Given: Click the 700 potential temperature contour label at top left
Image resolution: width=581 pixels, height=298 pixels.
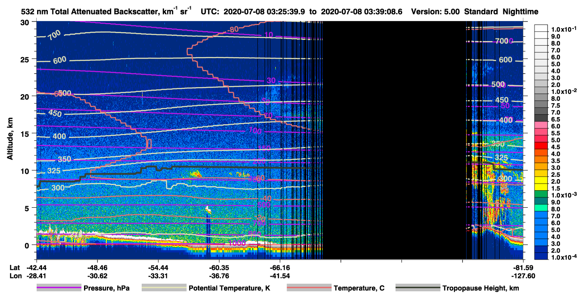Looking at the screenshot, I should pos(55,35).
